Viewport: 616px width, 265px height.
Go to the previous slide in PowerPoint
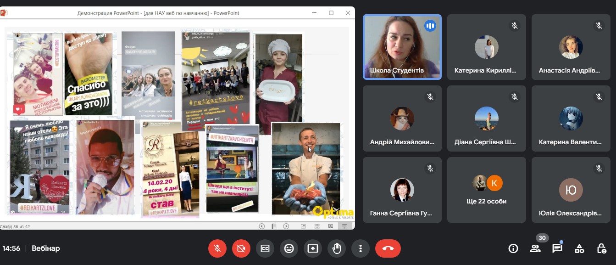[262, 226]
